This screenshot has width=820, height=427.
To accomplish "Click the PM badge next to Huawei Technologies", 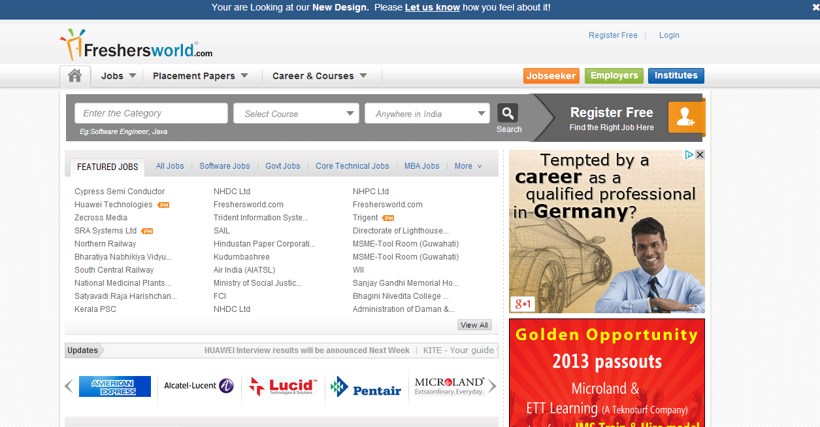I will 163,205.
